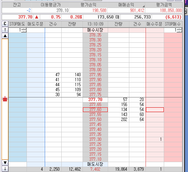Click price 377.10 at bottom of ladder
Viewport: 188px width, 172px height.
coord(95,159)
